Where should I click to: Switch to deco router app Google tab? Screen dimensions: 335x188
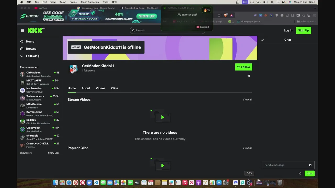pyautogui.click(x=96, y=8)
